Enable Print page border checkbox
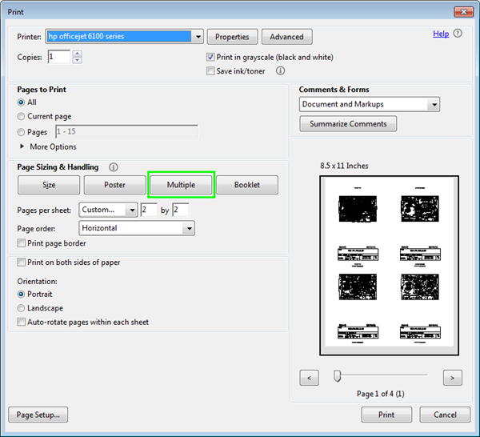The width and height of the screenshot is (480, 437). point(22,243)
